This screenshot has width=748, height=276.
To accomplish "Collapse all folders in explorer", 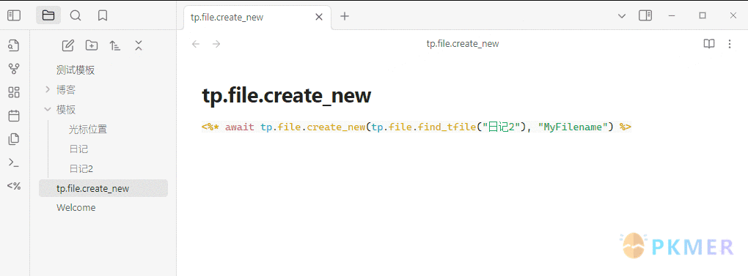I will click(x=139, y=45).
